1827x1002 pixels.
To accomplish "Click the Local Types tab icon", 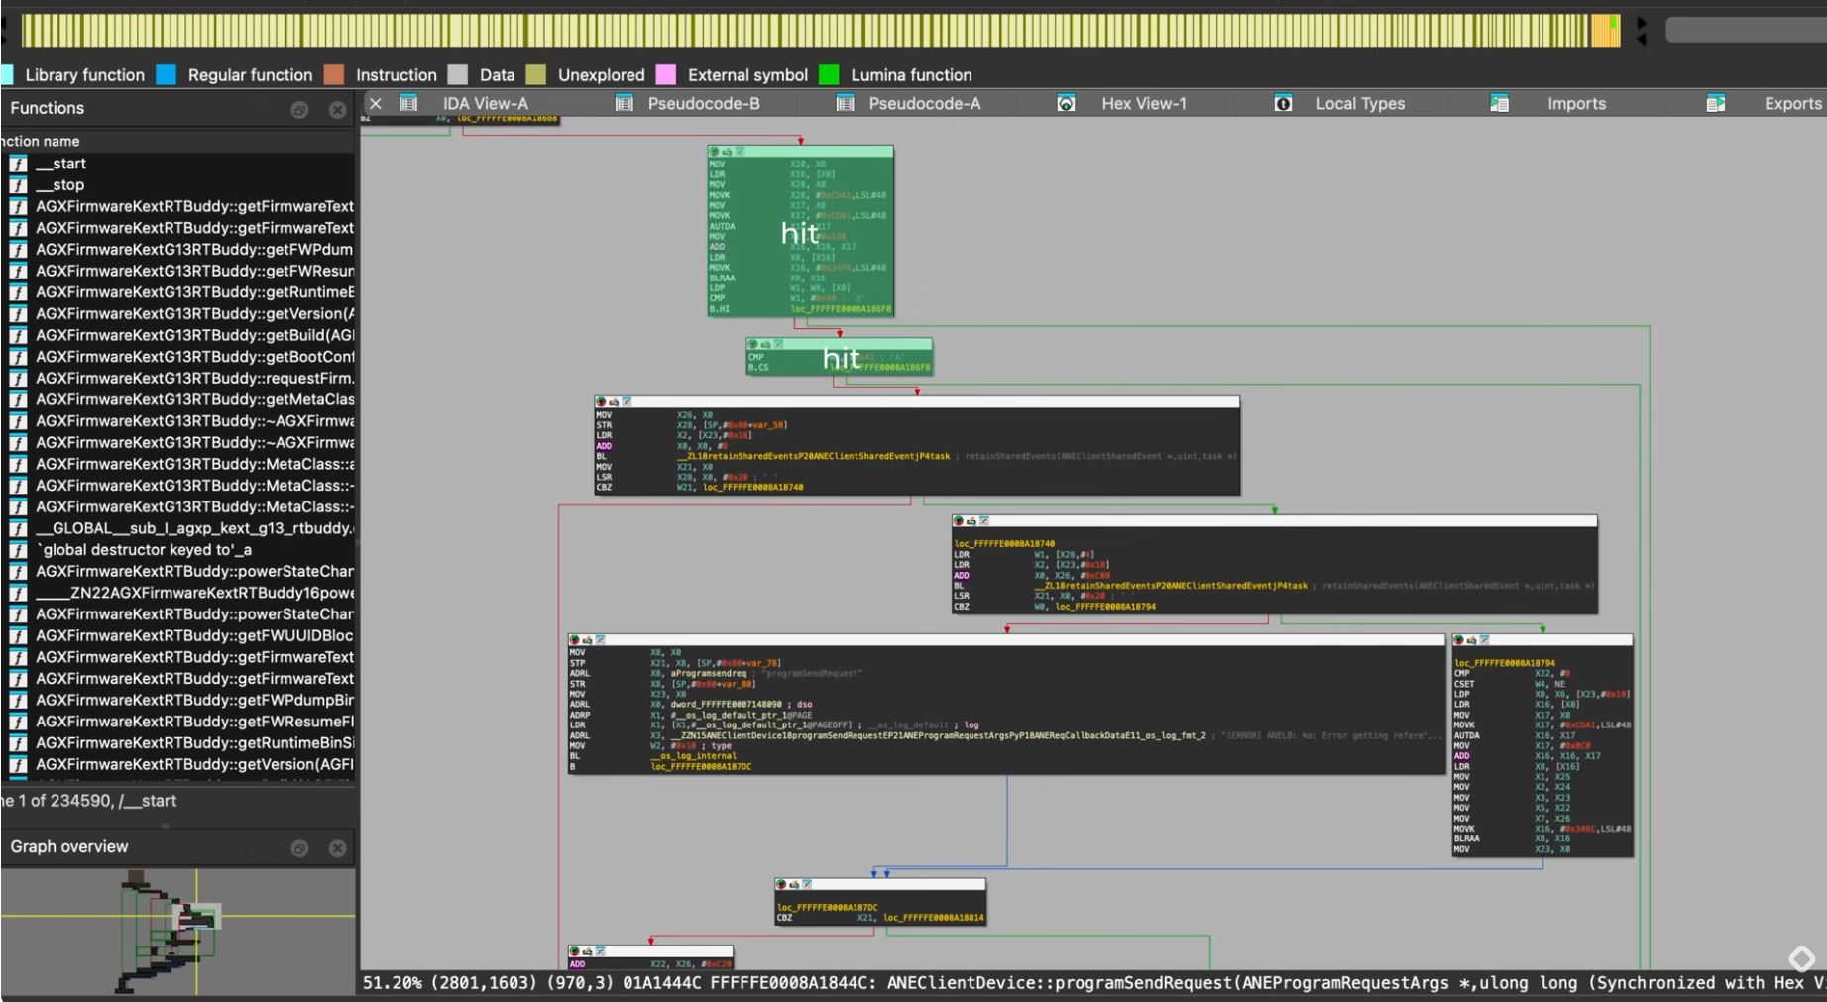I will 1283,103.
